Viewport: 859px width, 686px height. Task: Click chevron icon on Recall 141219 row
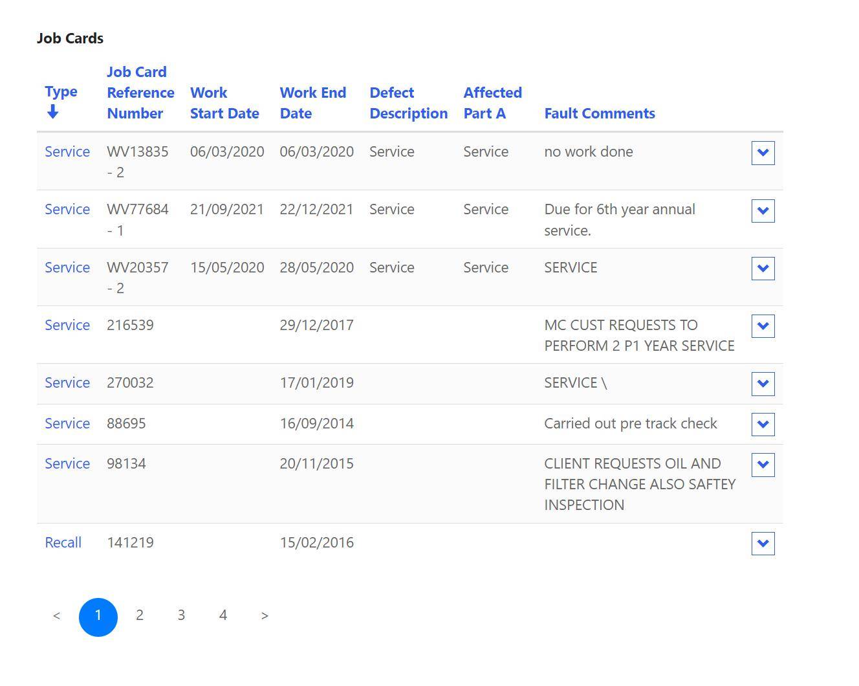763,544
